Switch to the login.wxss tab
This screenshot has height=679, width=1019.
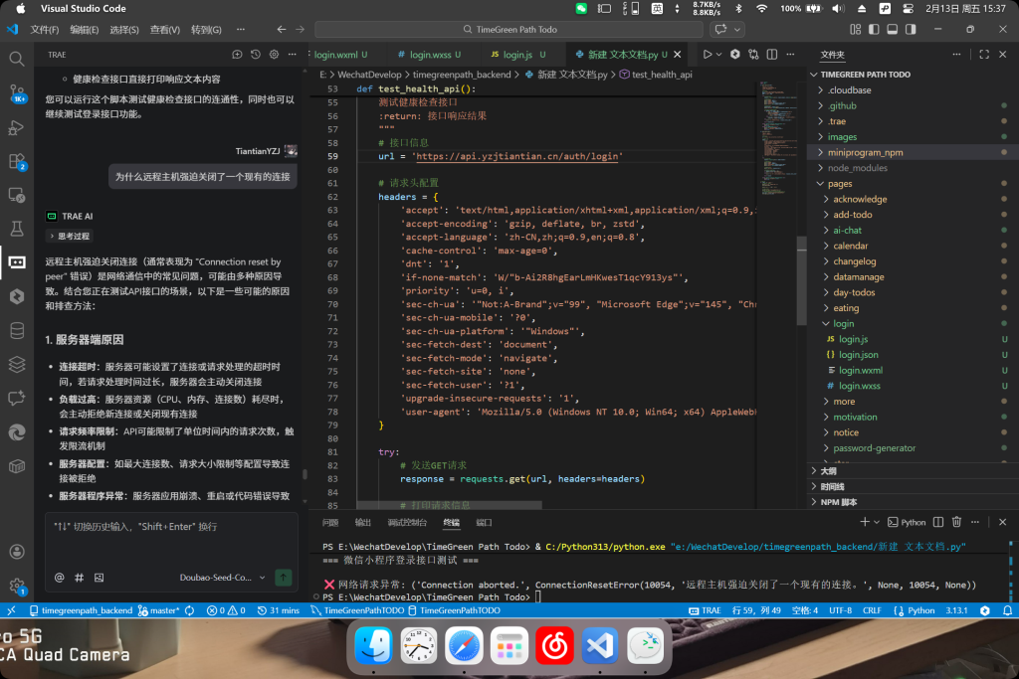429,55
